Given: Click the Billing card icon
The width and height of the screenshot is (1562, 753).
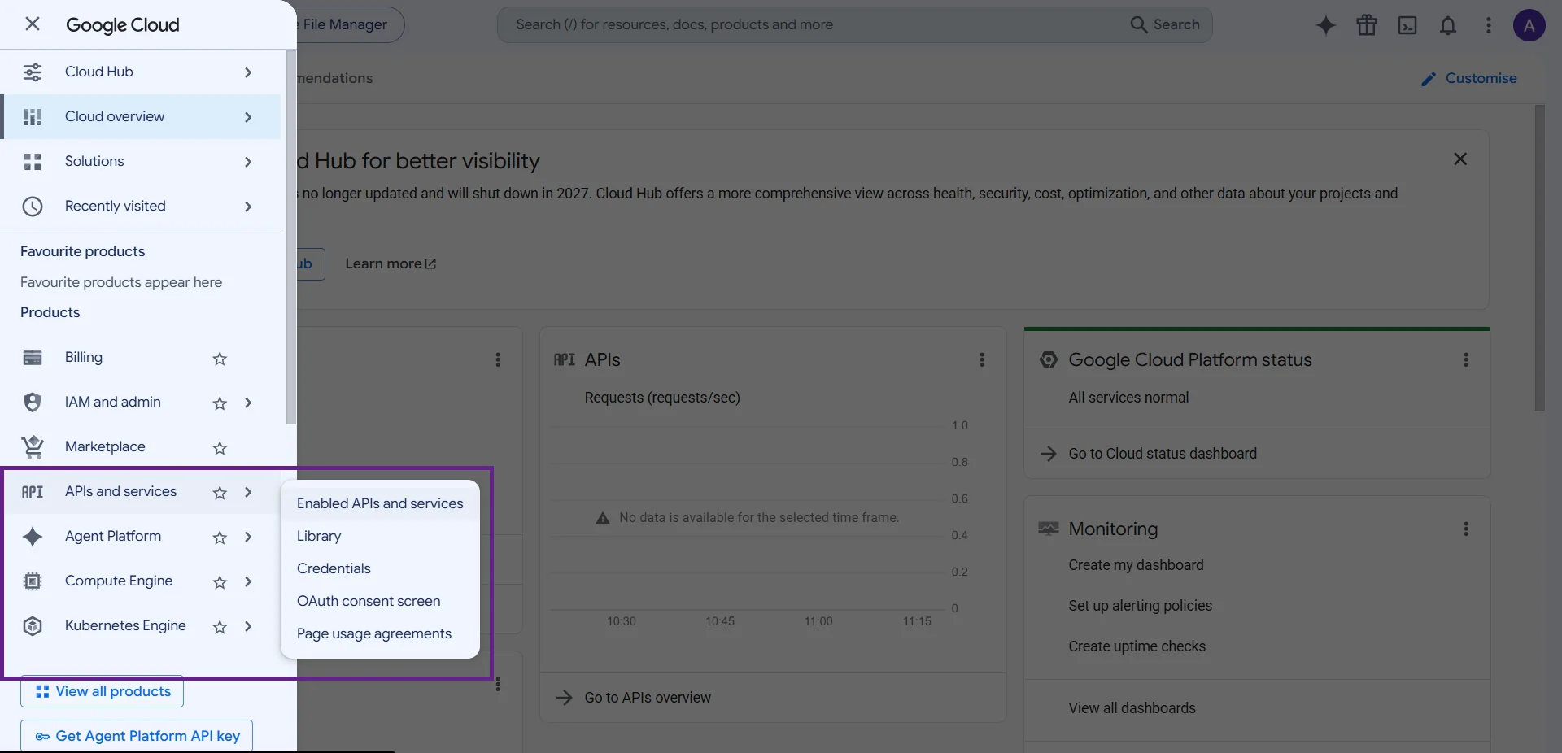Looking at the screenshot, I should (33, 357).
